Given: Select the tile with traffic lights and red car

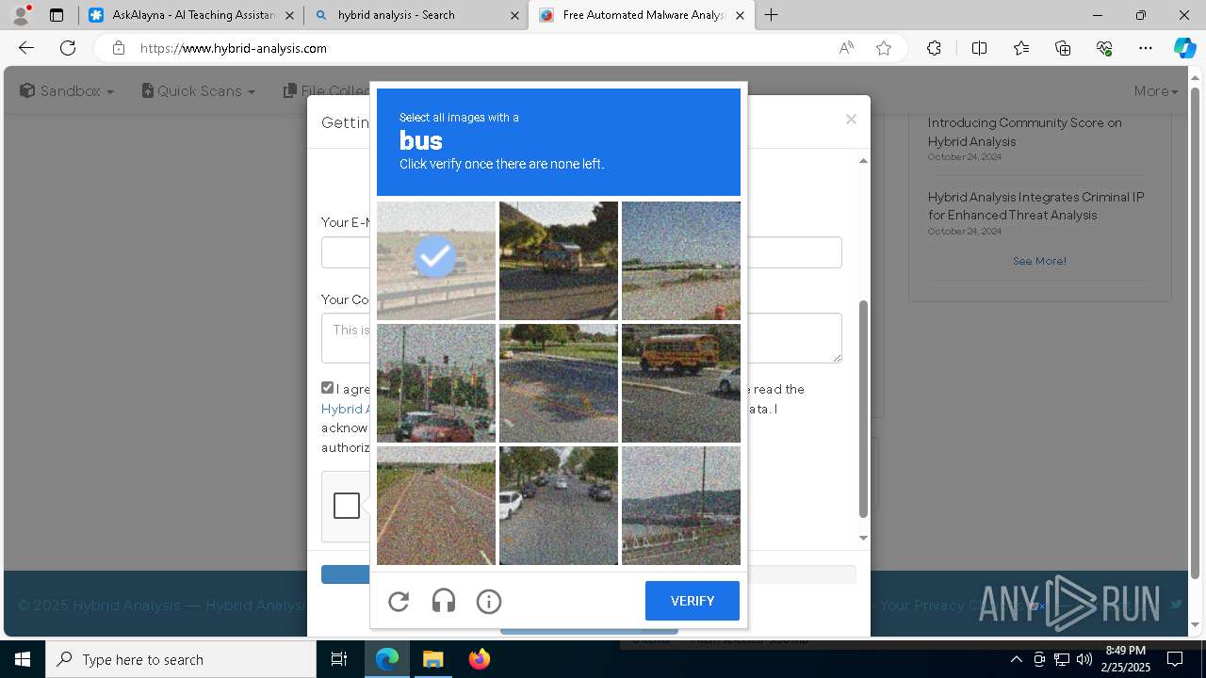Looking at the screenshot, I should (436, 383).
